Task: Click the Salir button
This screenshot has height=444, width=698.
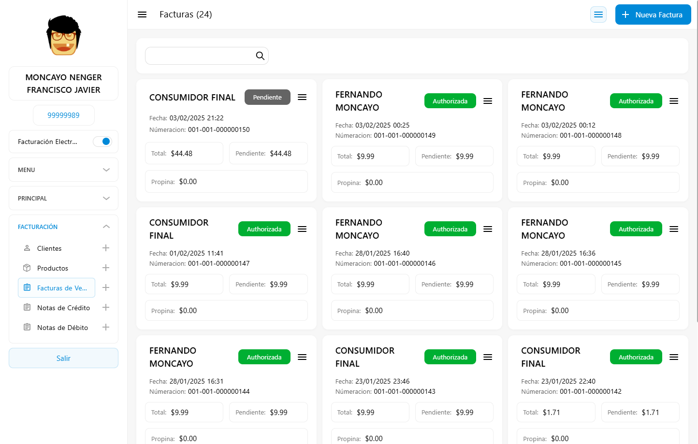Action: (63, 358)
